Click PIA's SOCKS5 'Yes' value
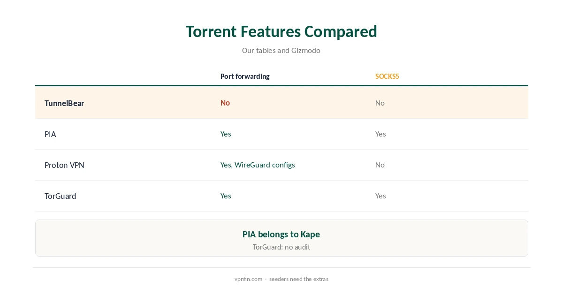Viewport: 563px width, 288px height. [380, 134]
